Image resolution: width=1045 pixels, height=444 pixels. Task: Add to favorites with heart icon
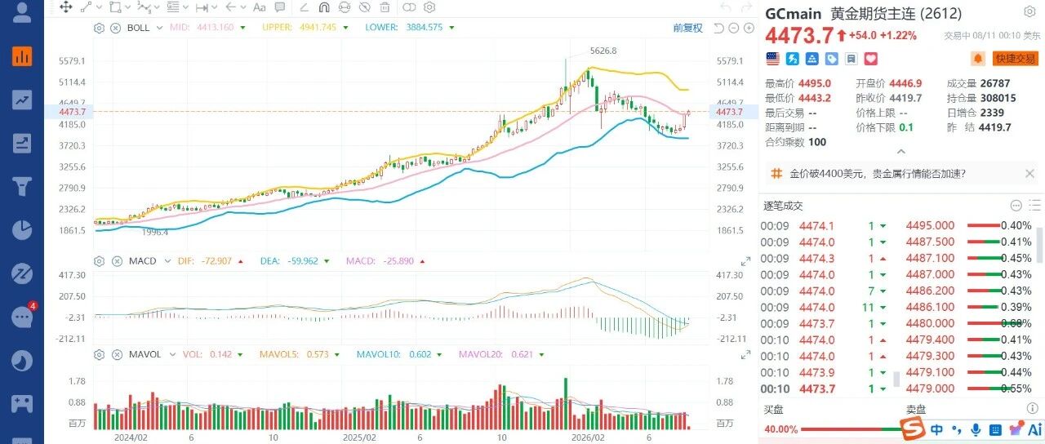click(x=870, y=59)
